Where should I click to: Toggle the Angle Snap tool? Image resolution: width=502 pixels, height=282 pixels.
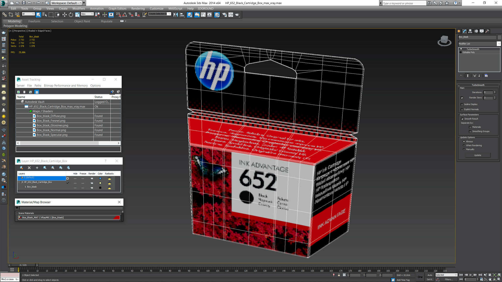[x=125, y=15]
